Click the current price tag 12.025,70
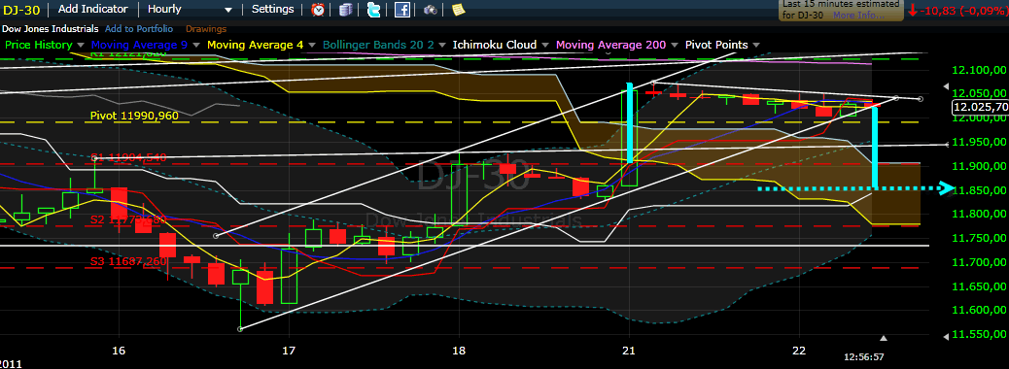This screenshot has height=369, width=1009. 980,108
